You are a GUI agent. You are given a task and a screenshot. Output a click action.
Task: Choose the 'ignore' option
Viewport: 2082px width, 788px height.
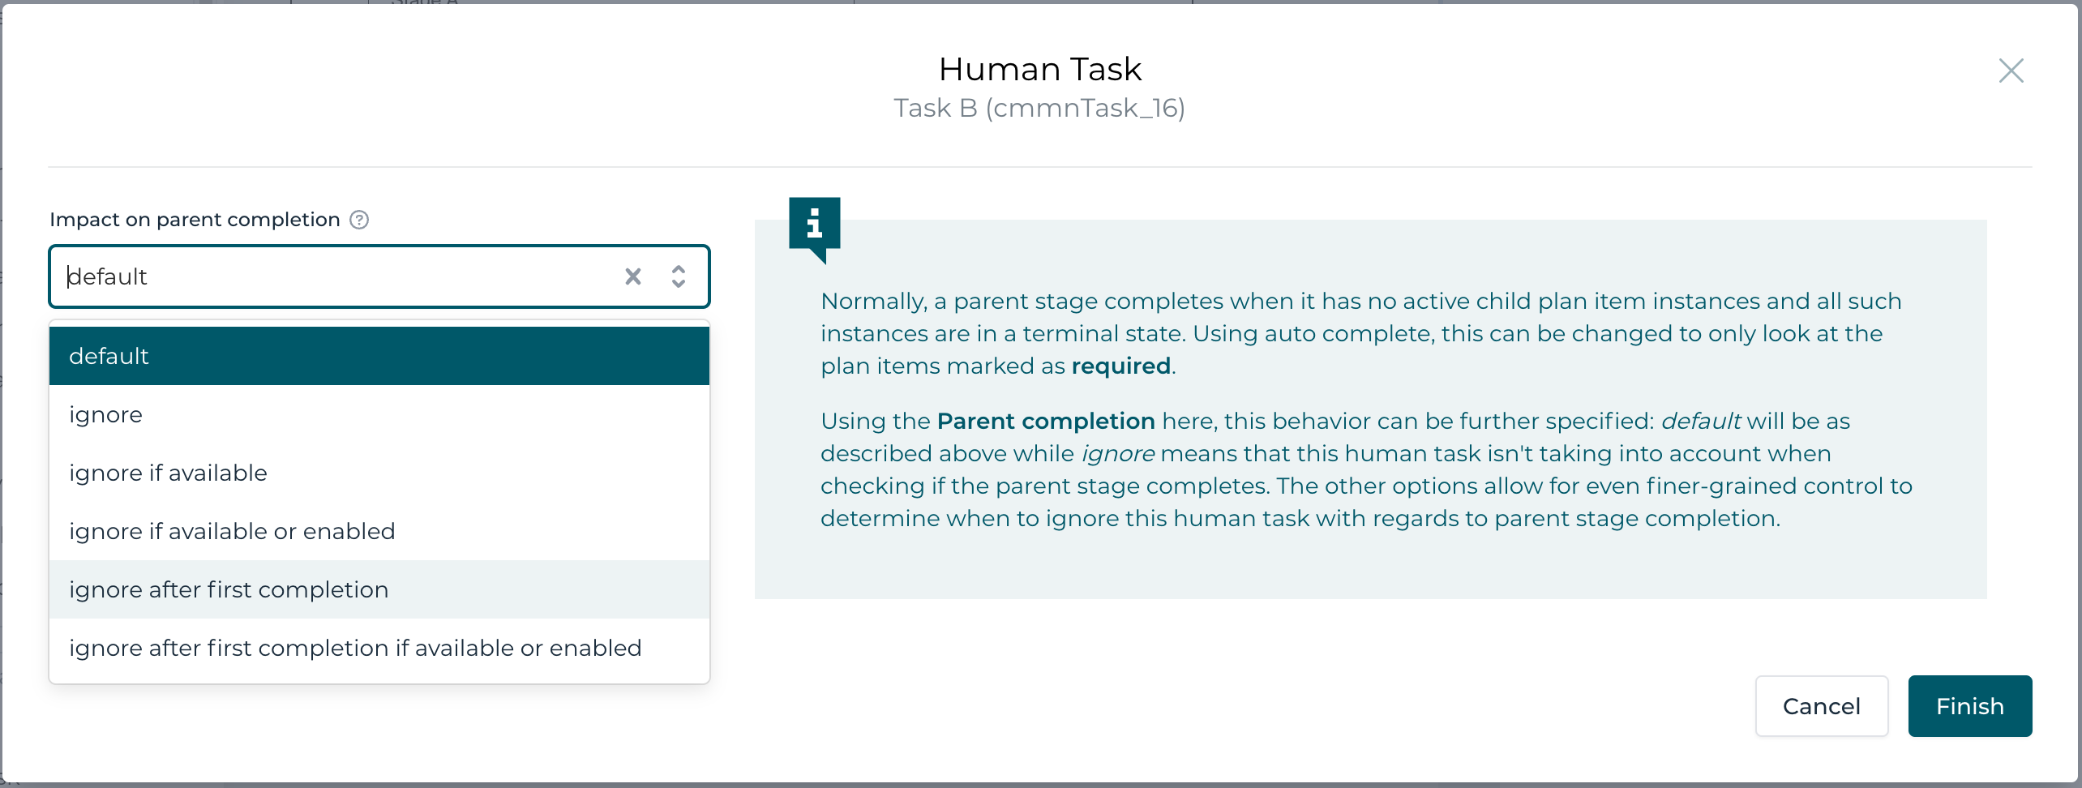tap(379, 414)
